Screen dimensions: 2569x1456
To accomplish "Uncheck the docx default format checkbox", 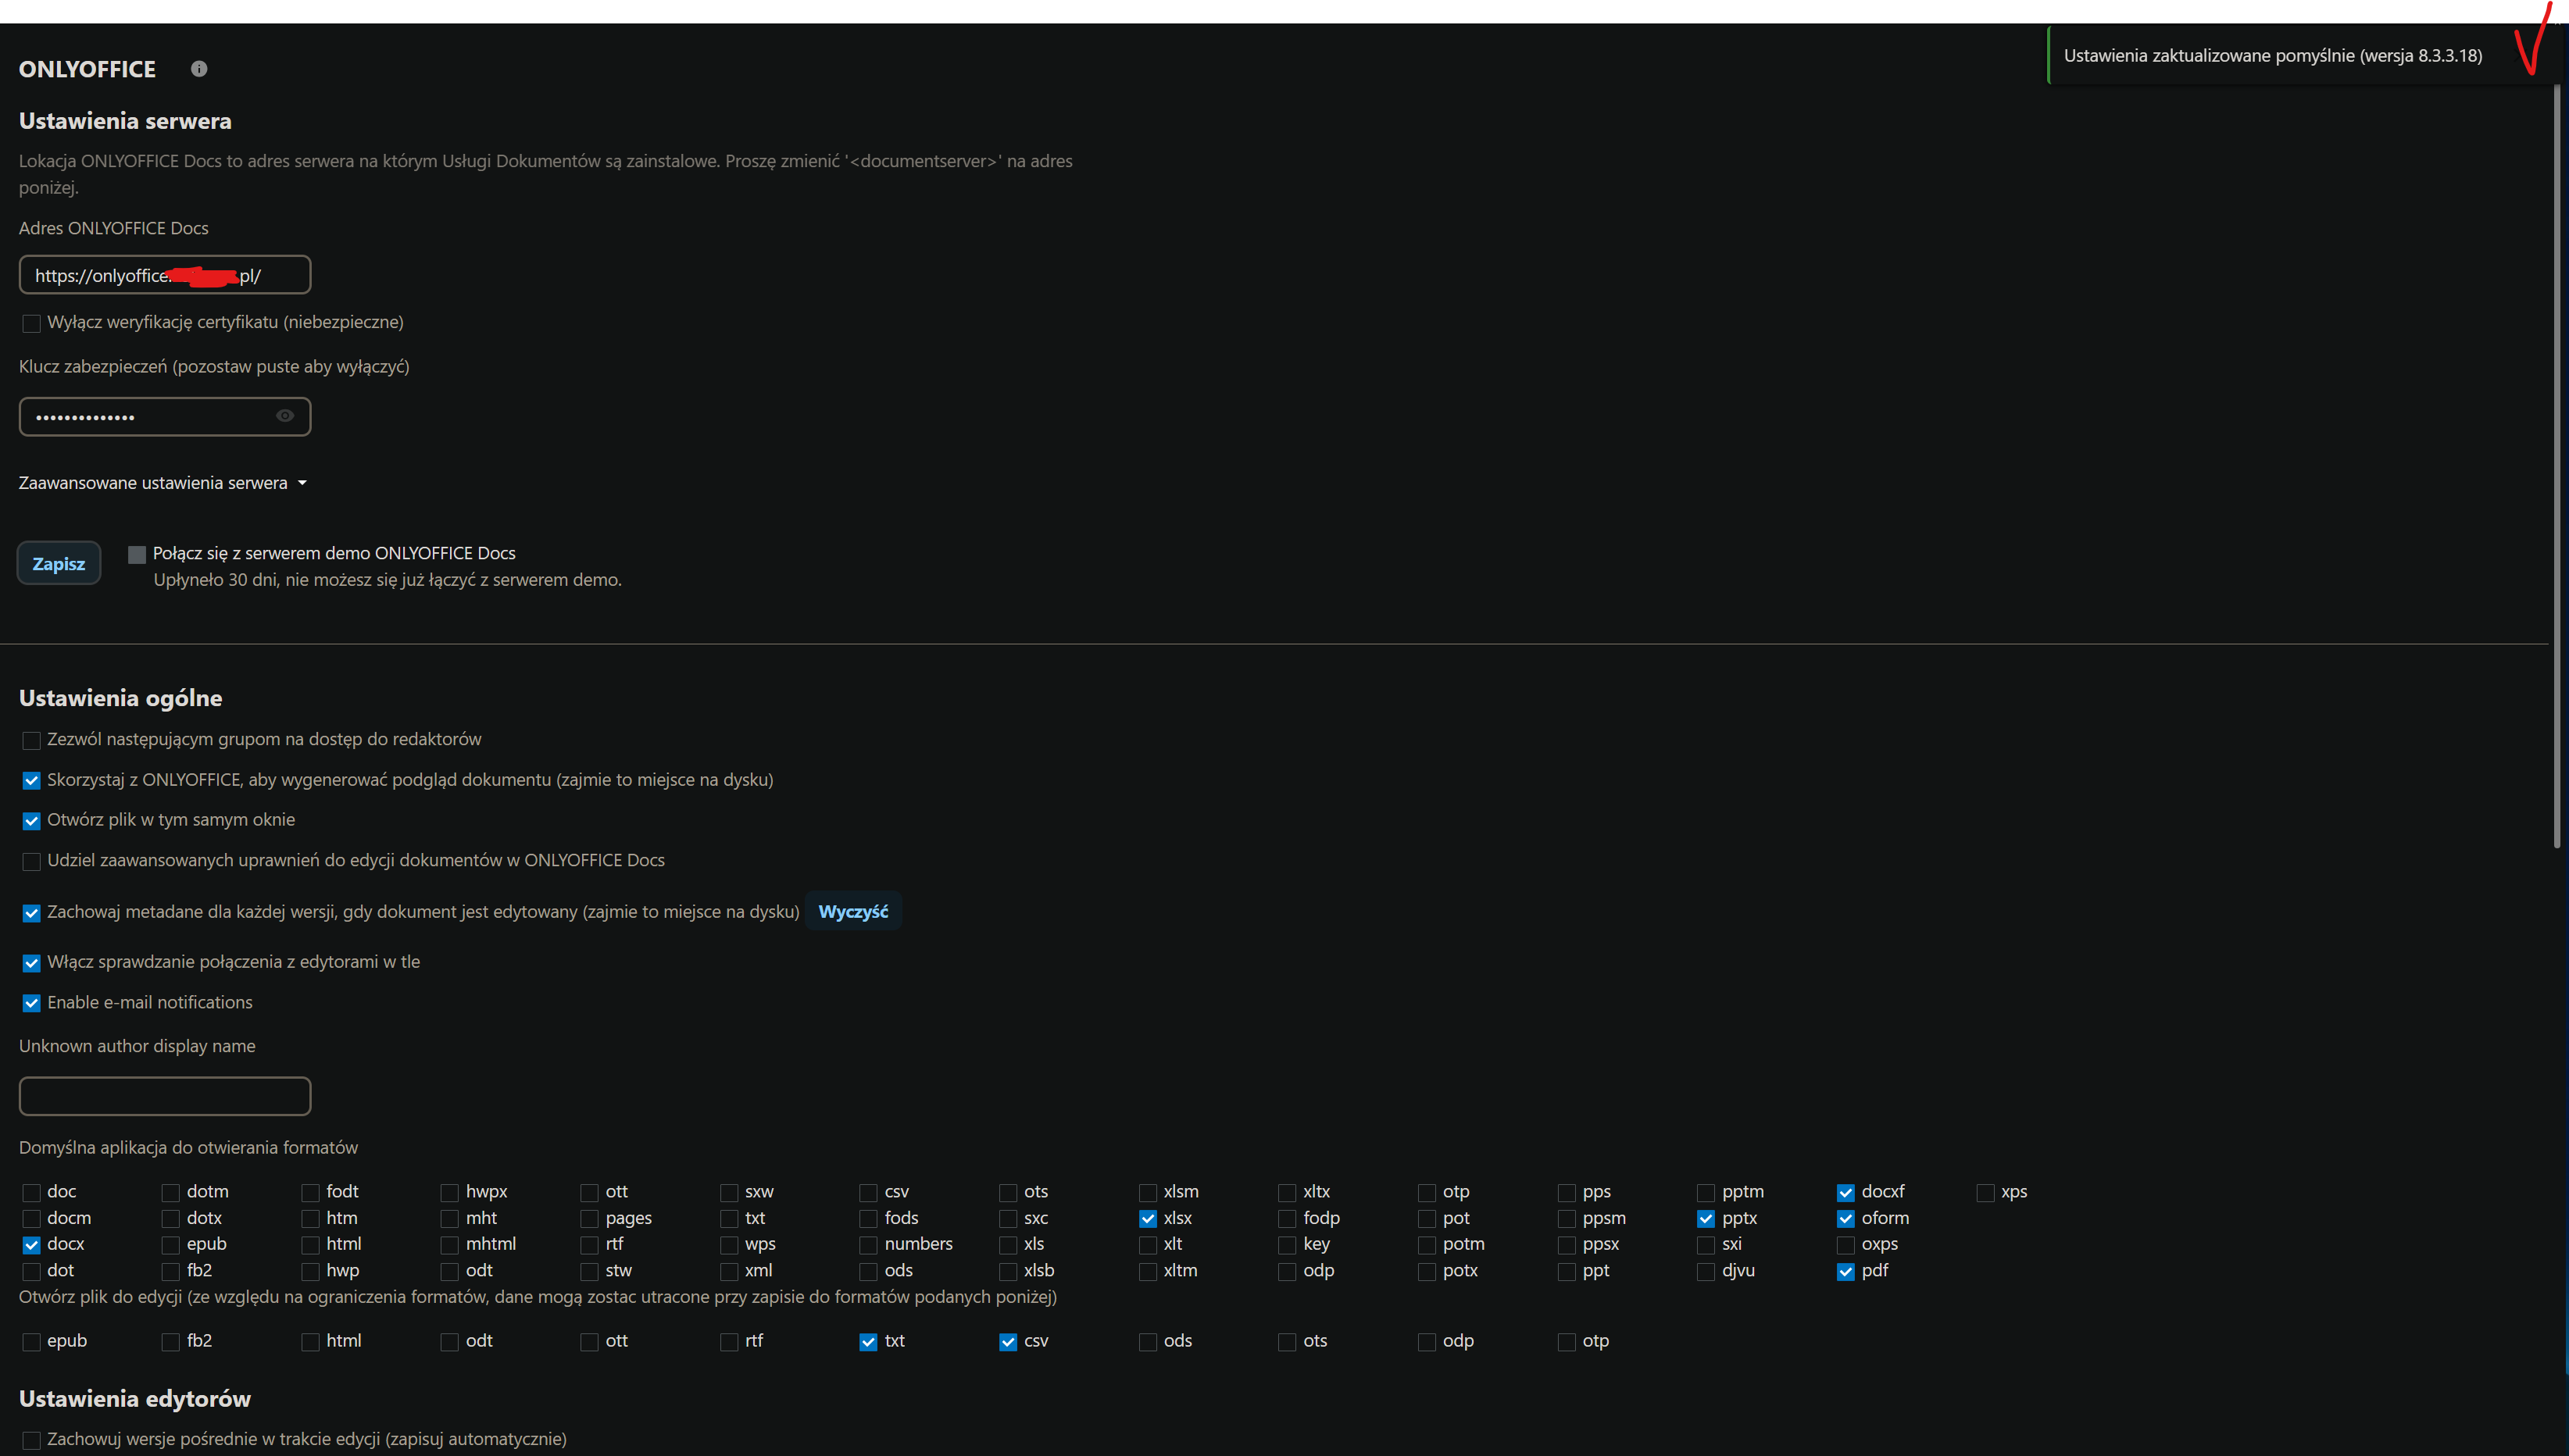I will click(32, 1245).
